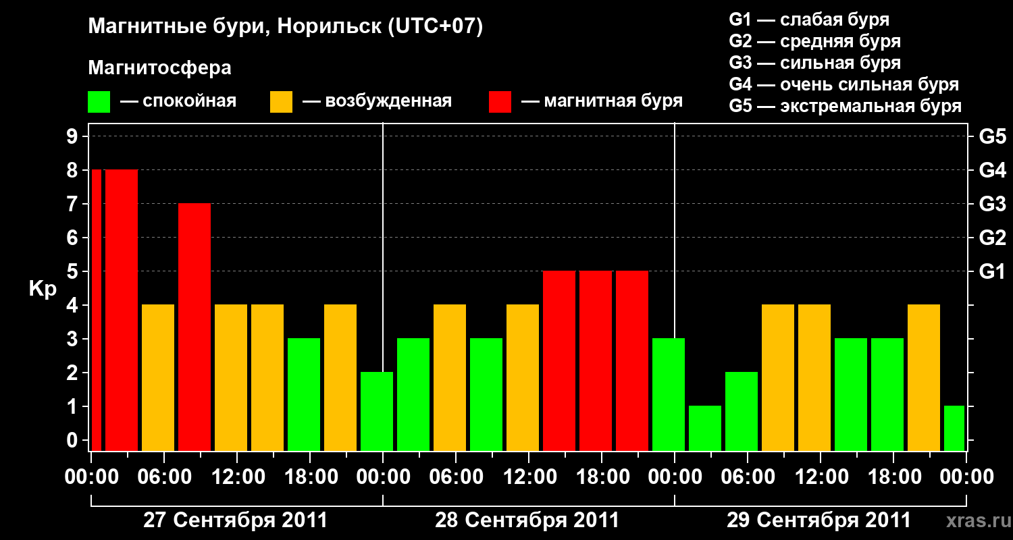
Task: Click the 'G4 — очень сильная буря' legend line
Action: tap(843, 84)
